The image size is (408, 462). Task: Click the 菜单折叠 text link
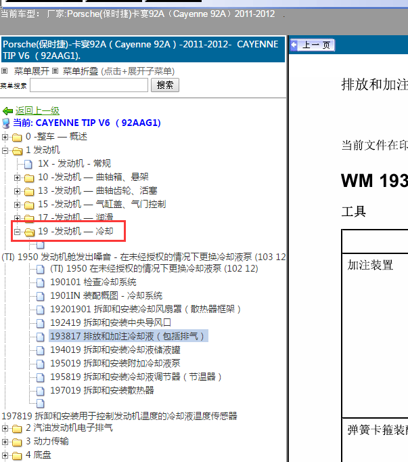pyautogui.click(x=80, y=71)
